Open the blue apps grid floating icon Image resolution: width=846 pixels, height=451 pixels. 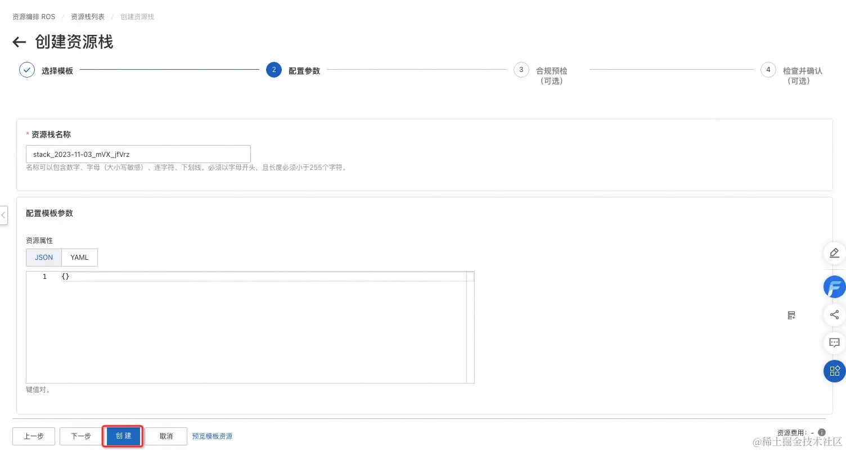tap(834, 371)
